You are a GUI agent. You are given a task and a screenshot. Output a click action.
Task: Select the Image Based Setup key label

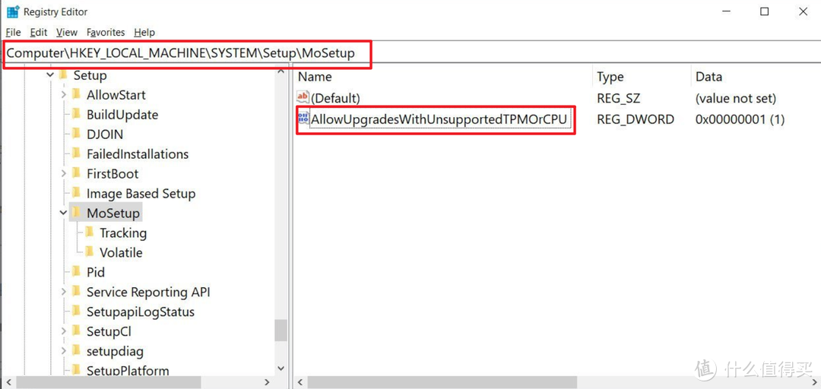coord(141,194)
